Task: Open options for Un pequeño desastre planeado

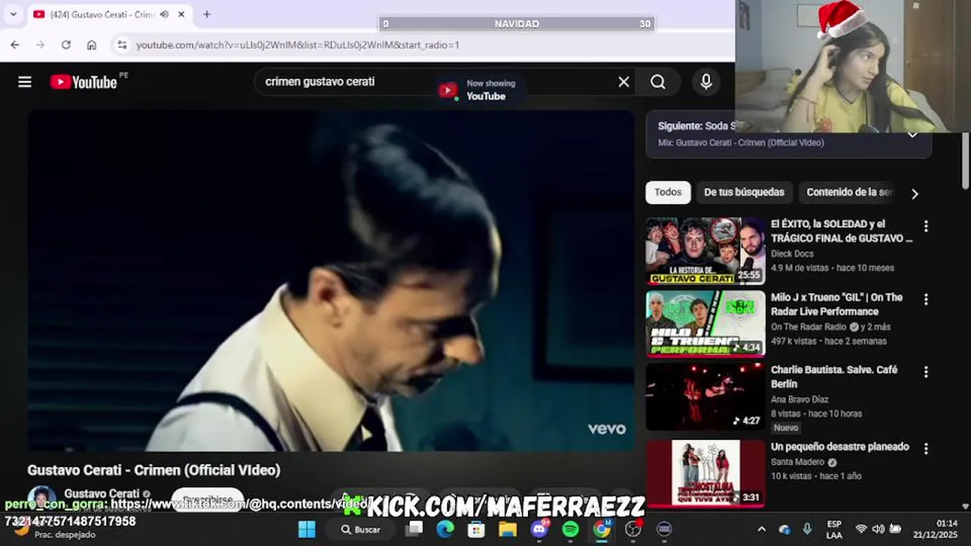Action: point(925,448)
